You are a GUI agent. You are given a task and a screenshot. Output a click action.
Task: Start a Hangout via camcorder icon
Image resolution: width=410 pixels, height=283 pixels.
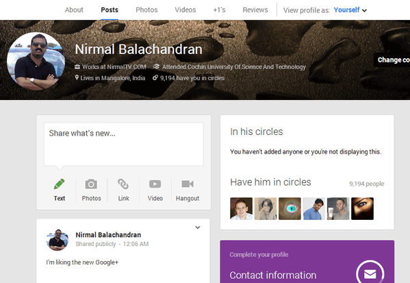click(x=188, y=184)
